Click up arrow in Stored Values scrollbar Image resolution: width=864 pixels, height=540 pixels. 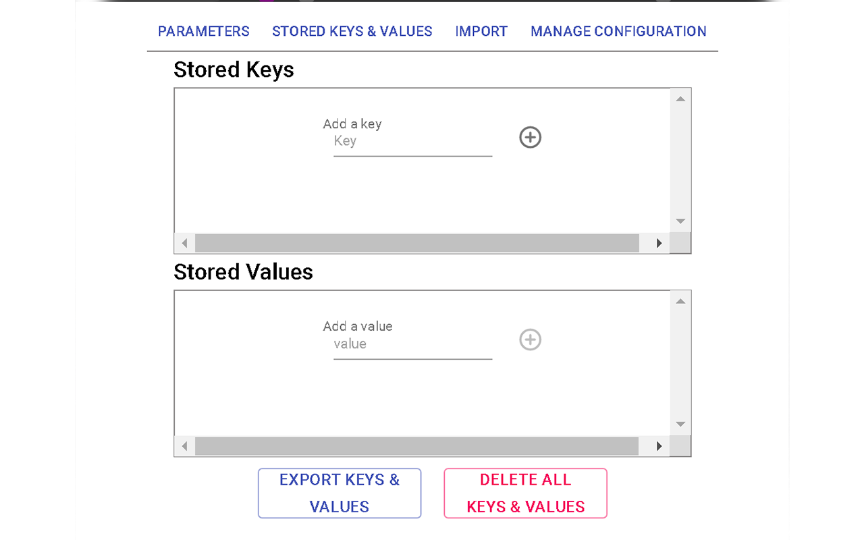click(680, 301)
